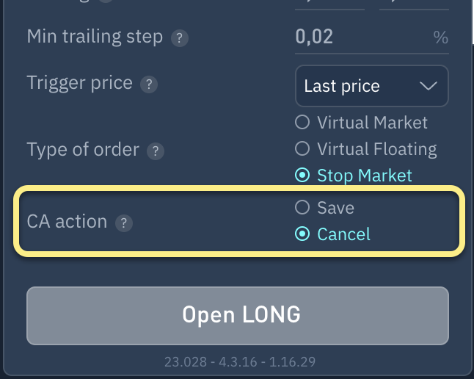Click the Min trailing step label
This screenshot has height=379, width=474.
pos(95,37)
